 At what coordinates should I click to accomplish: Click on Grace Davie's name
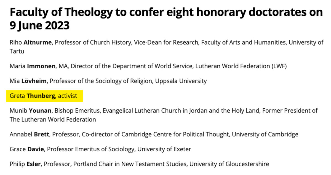[x=27, y=149]
